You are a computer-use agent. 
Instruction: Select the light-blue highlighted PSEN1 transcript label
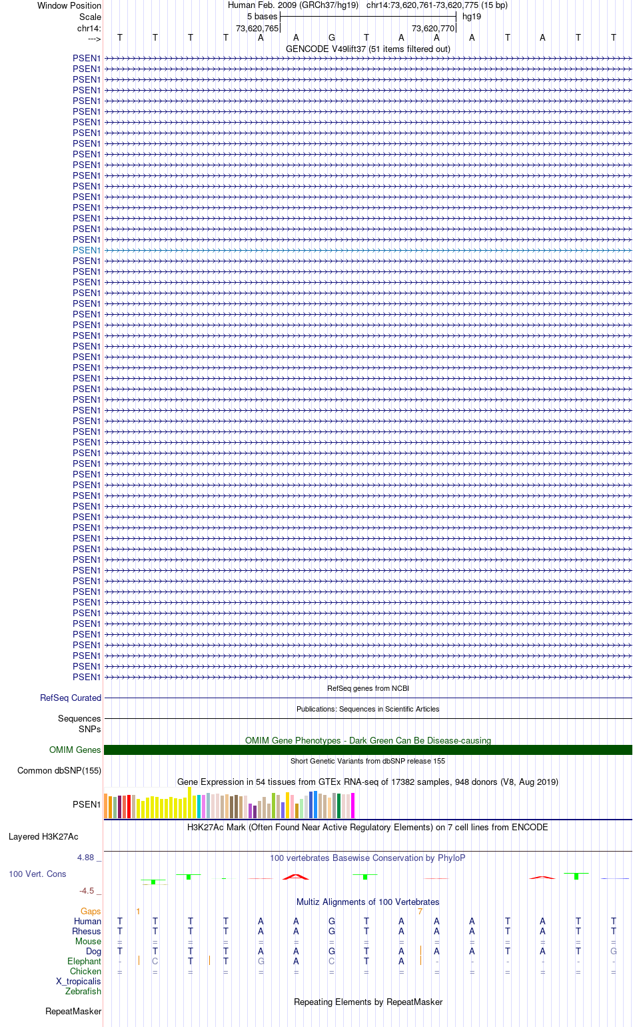coord(87,250)
